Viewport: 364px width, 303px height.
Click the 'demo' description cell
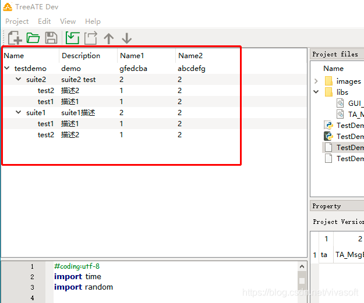71,69
